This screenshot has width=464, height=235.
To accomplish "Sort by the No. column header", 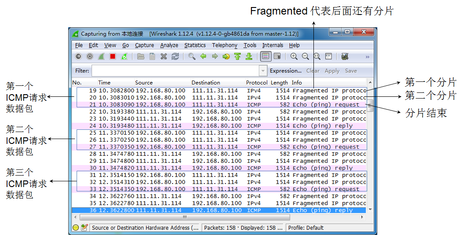I will (85, 83).
